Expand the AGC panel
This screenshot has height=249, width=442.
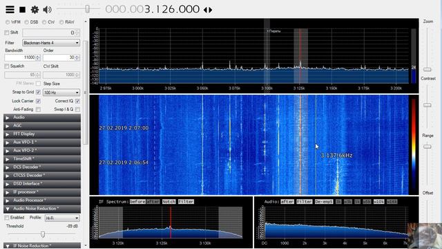(x=42, y=126)
